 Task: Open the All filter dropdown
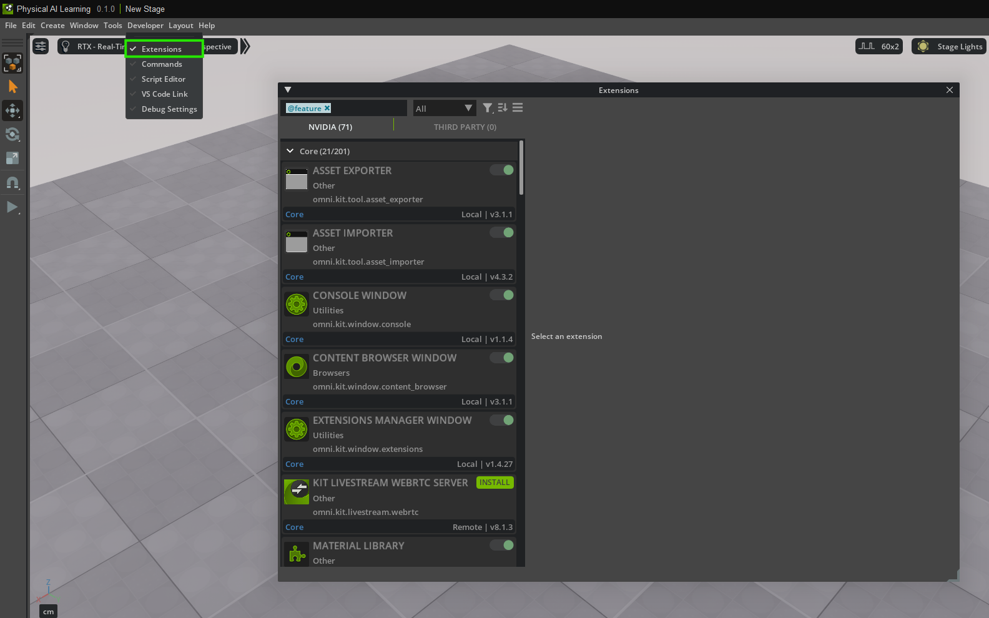(x=444, y=109)
